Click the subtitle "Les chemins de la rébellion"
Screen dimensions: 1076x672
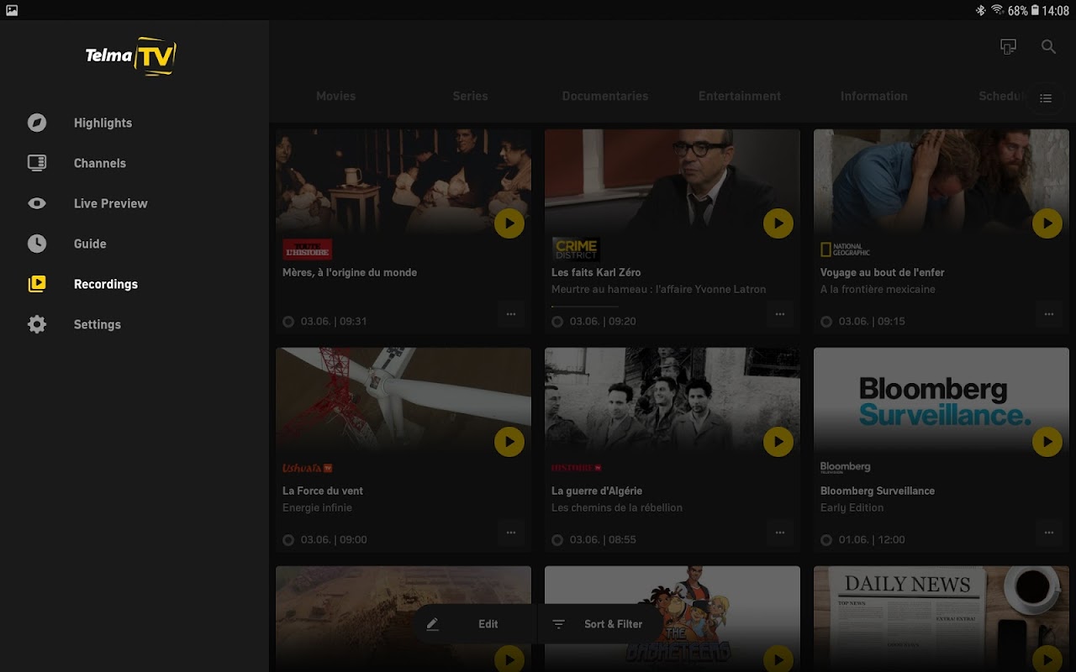(617, 508)
